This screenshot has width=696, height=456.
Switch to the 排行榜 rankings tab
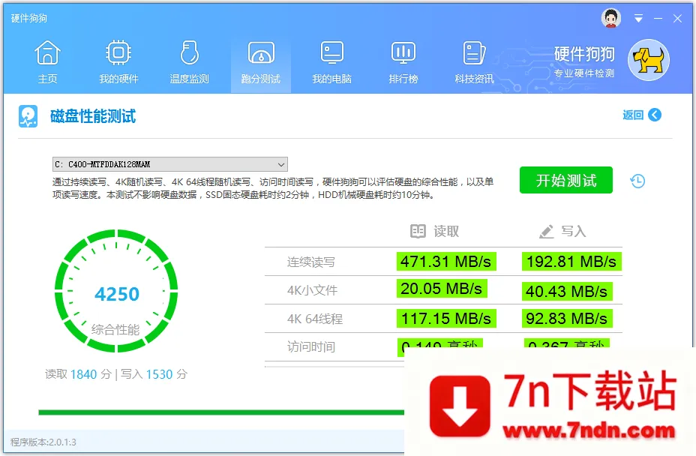click(403, 61)
